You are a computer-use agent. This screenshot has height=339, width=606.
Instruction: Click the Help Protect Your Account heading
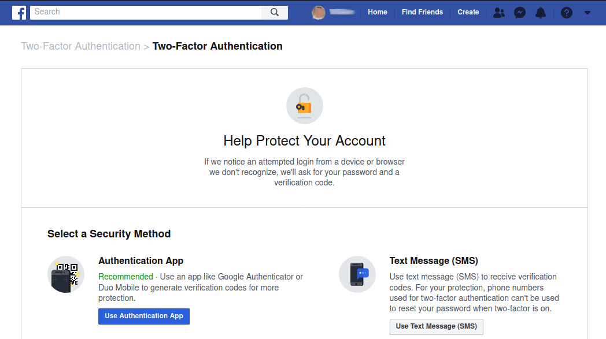pos(304,141)
